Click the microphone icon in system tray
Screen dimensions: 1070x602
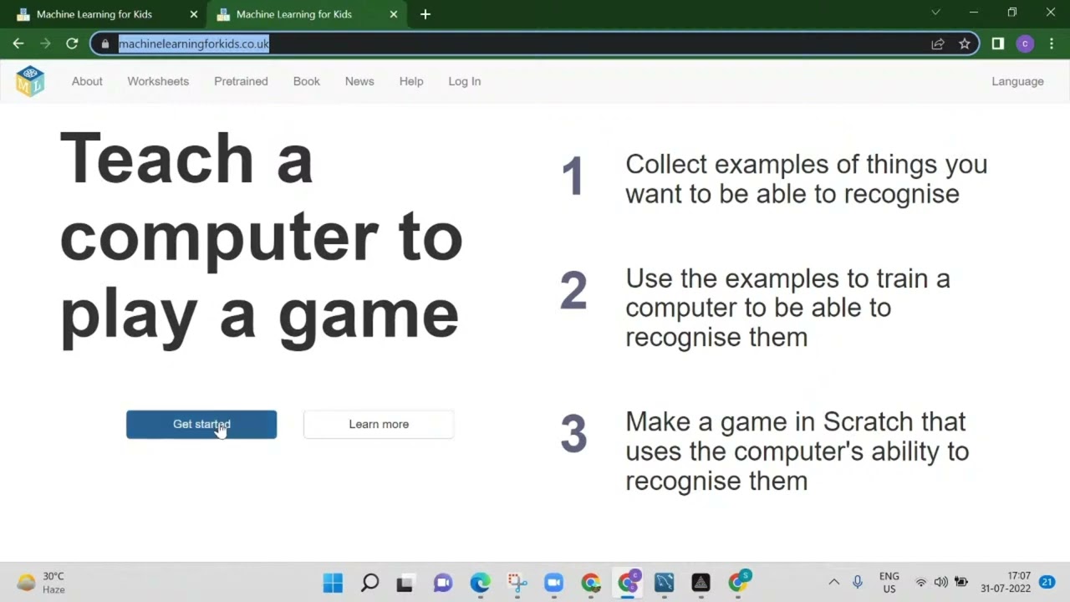[x=858, y=582]
